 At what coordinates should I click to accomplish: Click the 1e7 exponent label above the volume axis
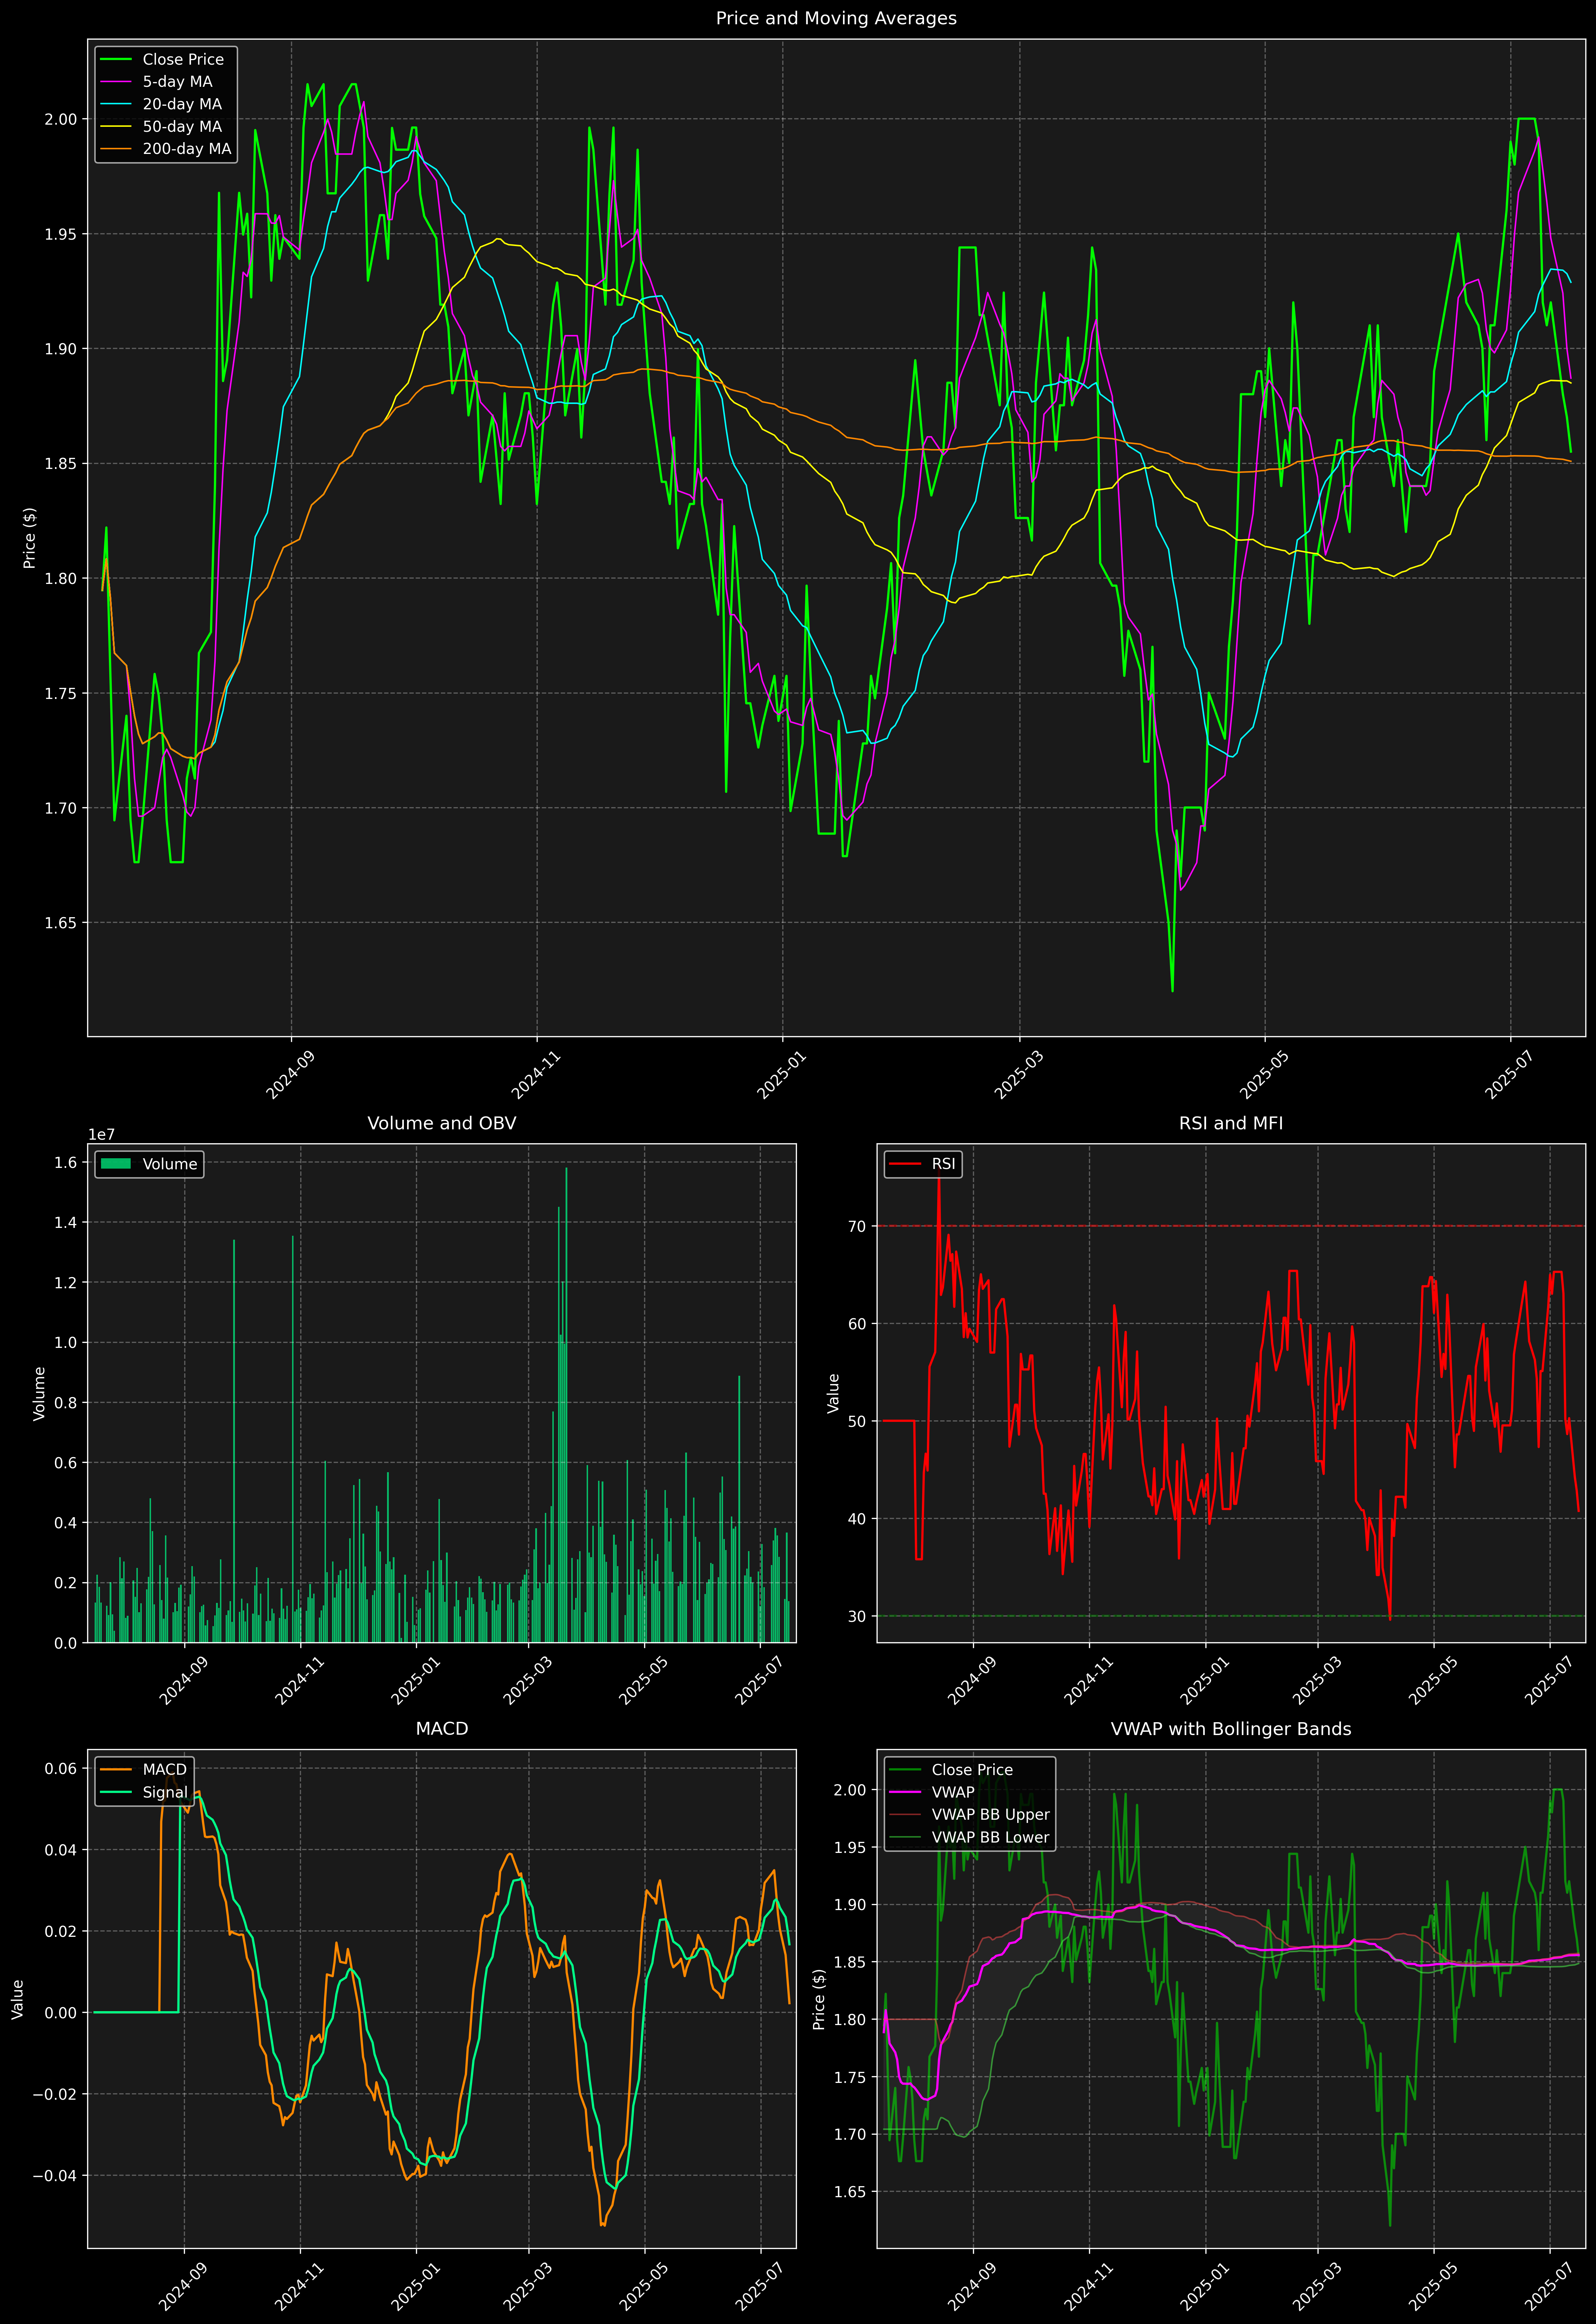click(x=101, y=1135)
